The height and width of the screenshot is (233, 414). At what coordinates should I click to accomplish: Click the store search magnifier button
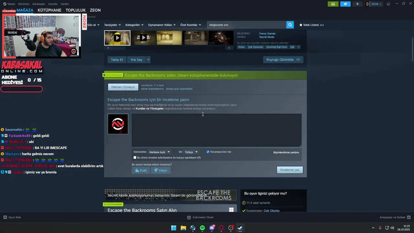click(290, 25)
